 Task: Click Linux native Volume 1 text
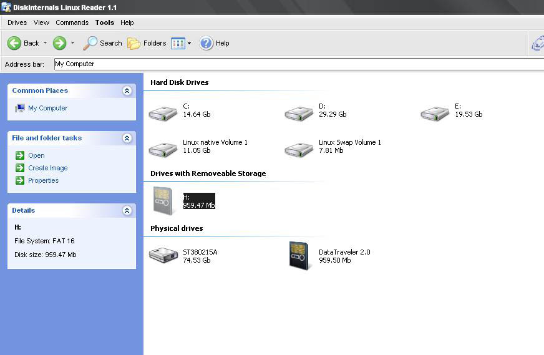tap(215, 142)
